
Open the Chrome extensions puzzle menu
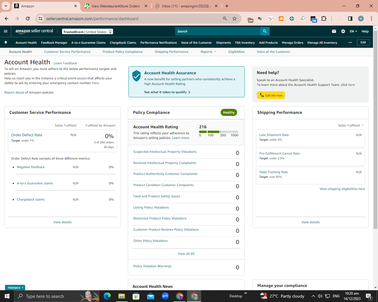pos(324,19)
